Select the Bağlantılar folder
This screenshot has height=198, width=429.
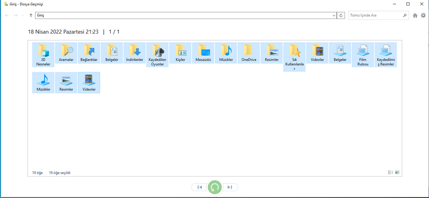(89, 53)
